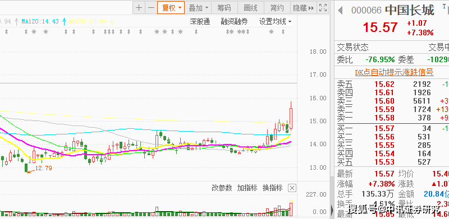This screenshot has width=449, height=219.
Task: Click the latest volume bar
Action: click(291, 209)
